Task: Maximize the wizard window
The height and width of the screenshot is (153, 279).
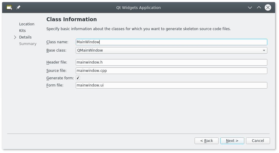Action: (x=259, y=7)
